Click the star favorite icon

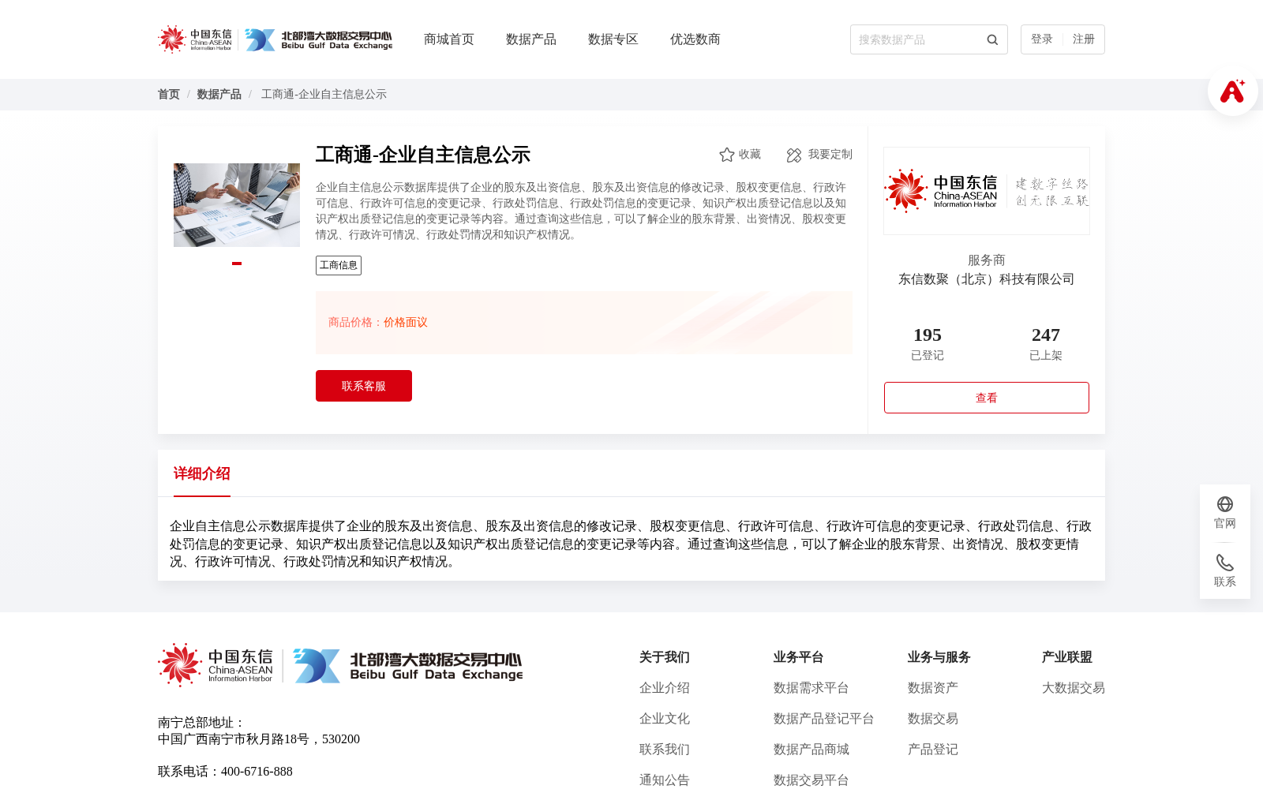pyautogui.click(x=727, y=155)
